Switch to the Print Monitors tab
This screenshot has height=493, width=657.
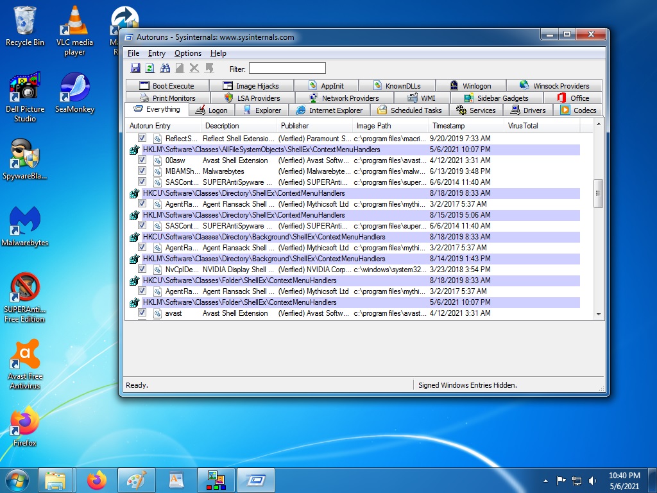167,98
